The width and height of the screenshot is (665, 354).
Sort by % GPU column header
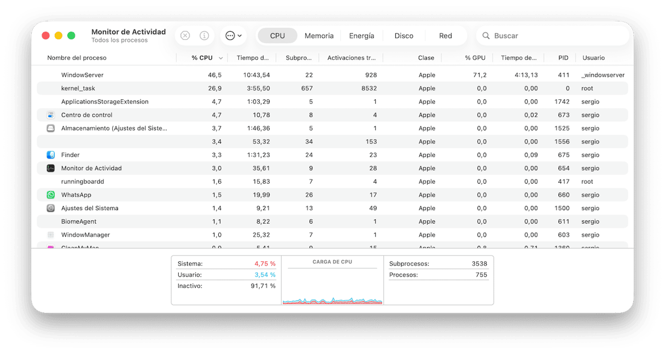[475, 58]
